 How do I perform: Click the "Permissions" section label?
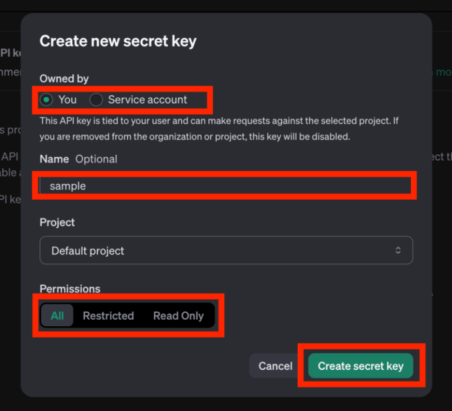[x=70, y=289]
